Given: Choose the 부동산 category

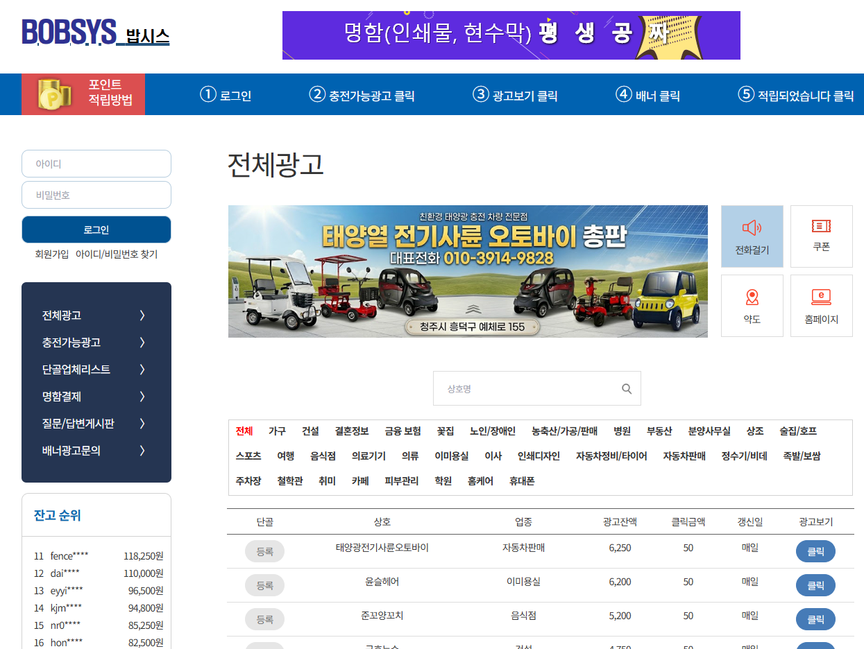Looking at the screenshot, I should tap(659, 431).
